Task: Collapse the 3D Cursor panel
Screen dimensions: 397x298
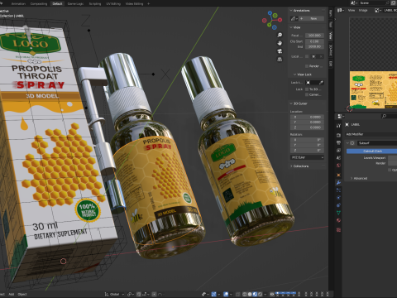Action: pos(291,103)
